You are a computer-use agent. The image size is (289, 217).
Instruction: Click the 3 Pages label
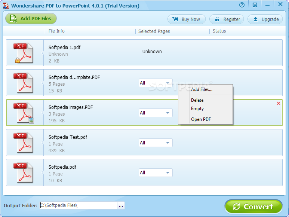coord(56,114)
